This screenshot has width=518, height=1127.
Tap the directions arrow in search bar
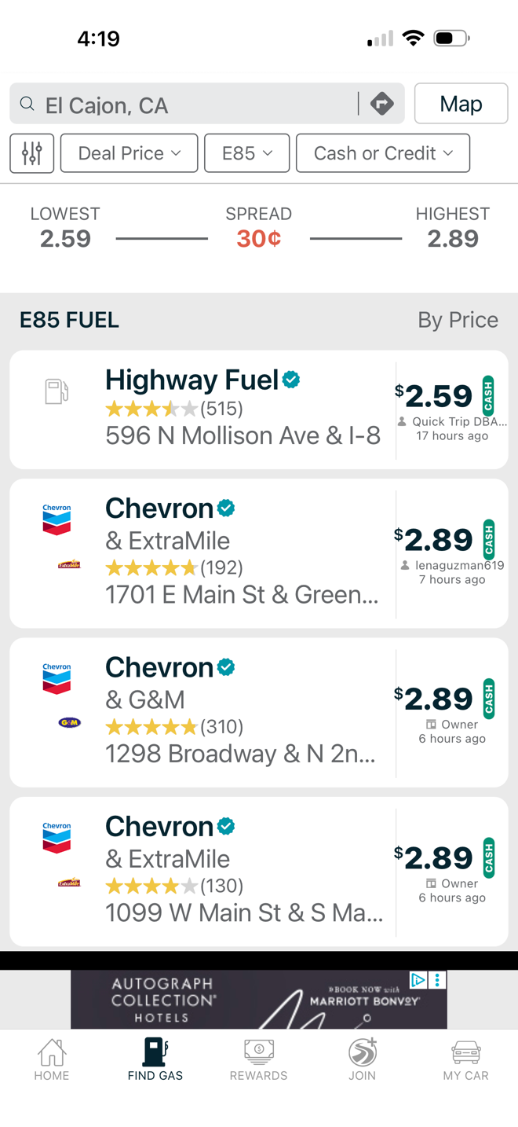click(381, 104)
